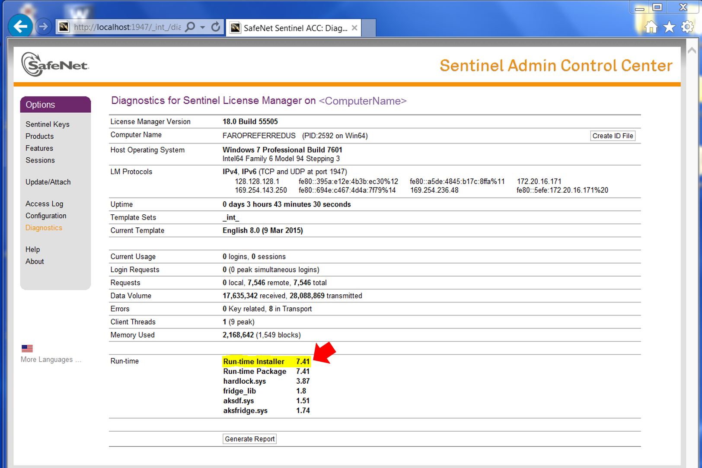The width and height of the screenshot is (702, 468).
Task: Click the 'fridge_lib' row
Action: click(265, 391)
